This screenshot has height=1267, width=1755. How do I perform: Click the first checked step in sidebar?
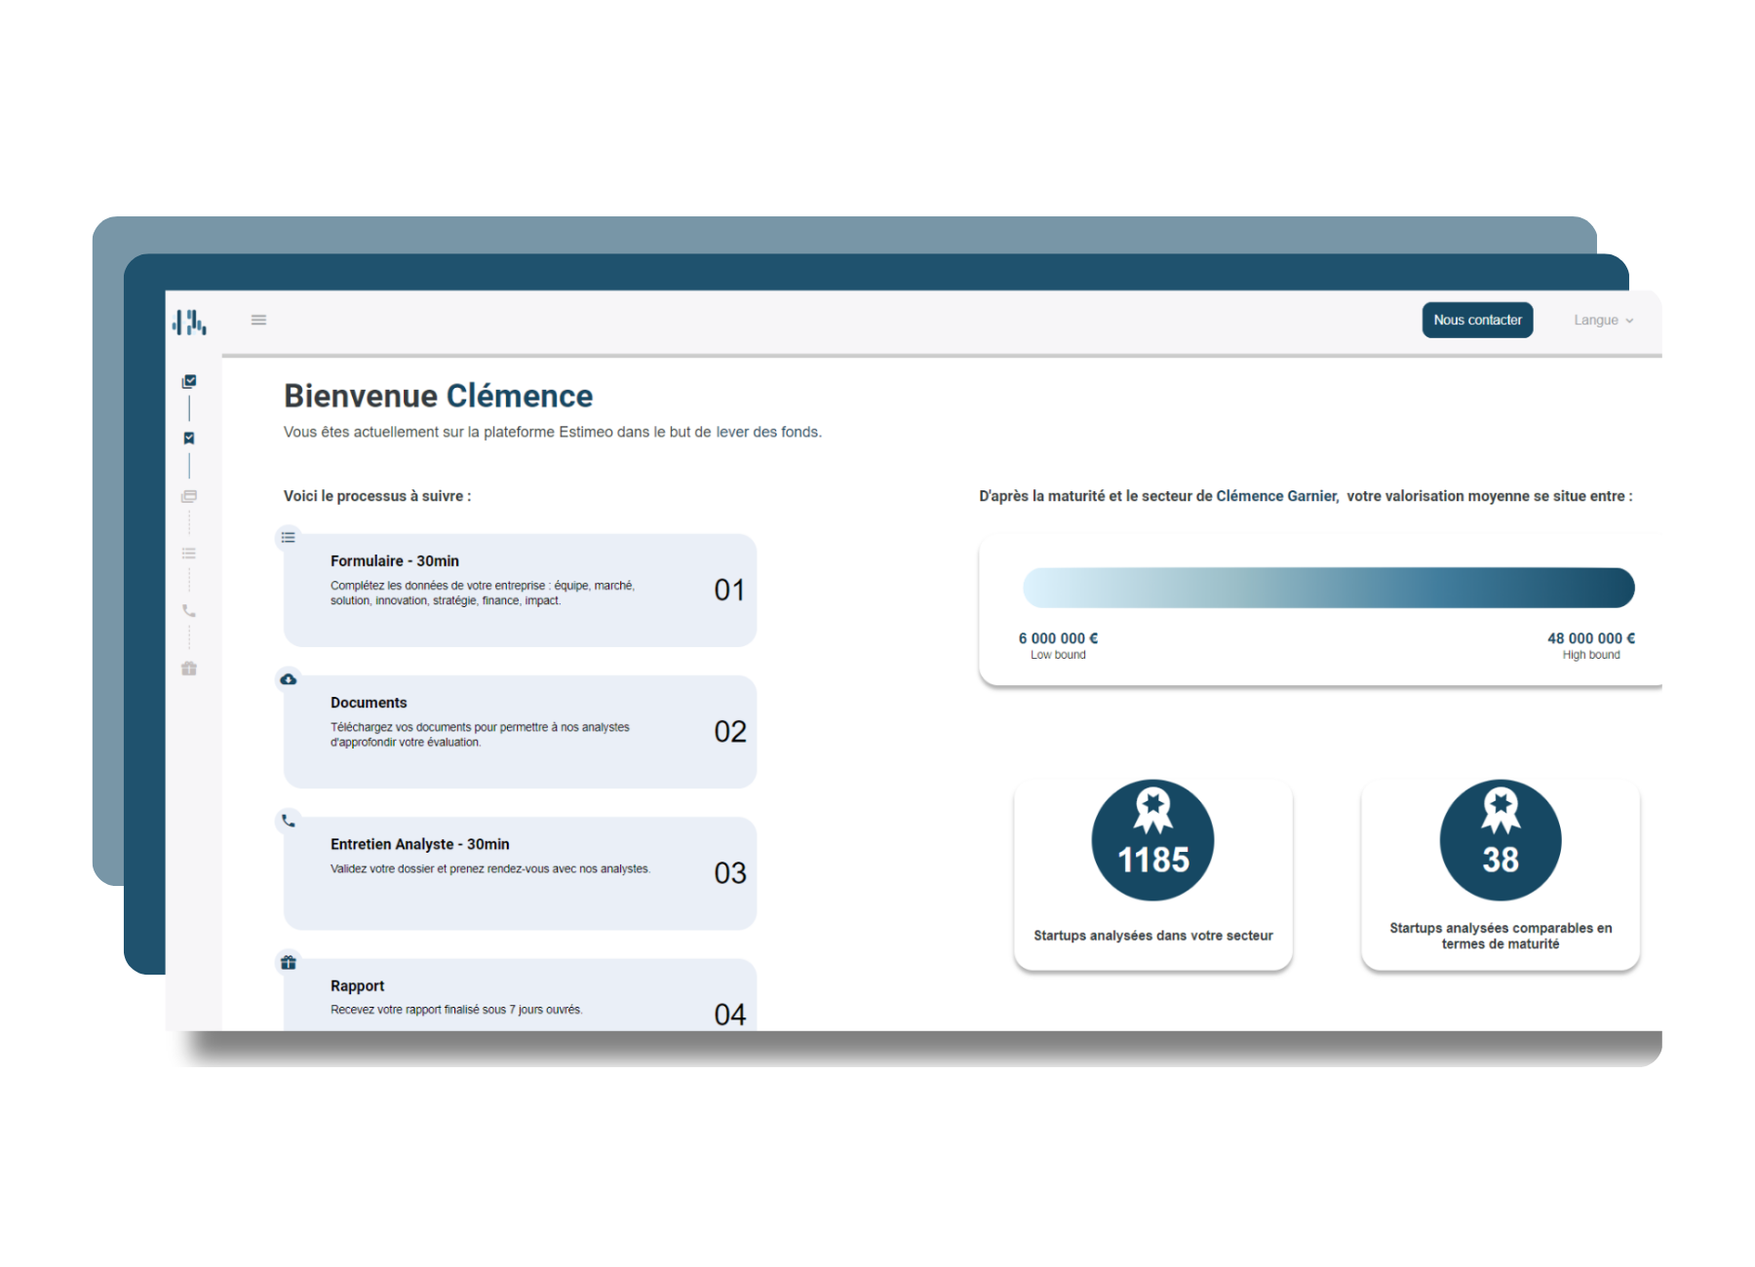click(189, 381)
